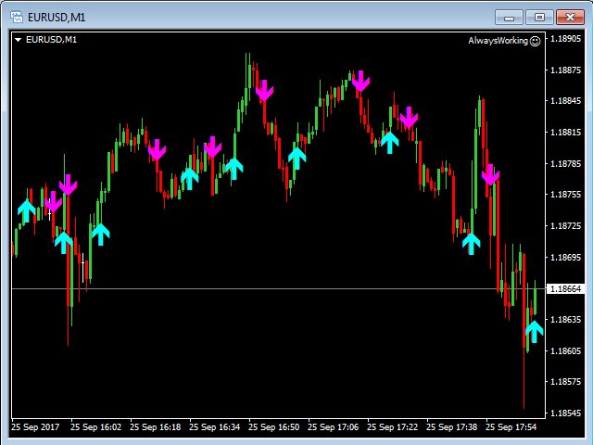
Task: Click the 1.18545 price scale value
Action: [565, 413]
